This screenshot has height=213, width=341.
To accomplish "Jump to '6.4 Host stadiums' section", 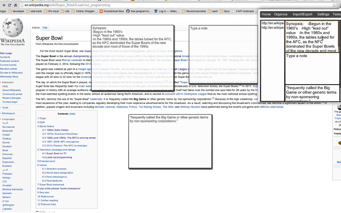I will pos(52,181).
